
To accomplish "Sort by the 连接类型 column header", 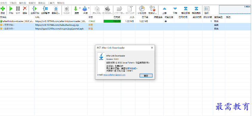I will (x=219, y=17).
